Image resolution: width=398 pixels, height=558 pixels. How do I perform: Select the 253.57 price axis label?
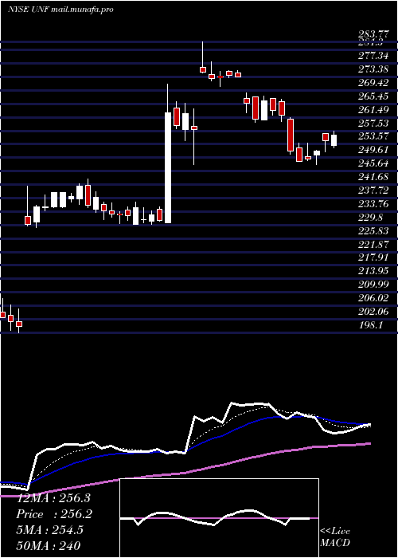373,136
